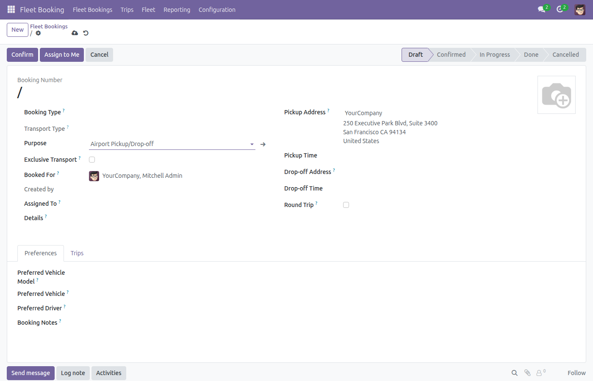The height and width of the screenshot is (381, 593).
Task: Expand the Purpose dropdown arrow
Action: [x=252, y=144]
